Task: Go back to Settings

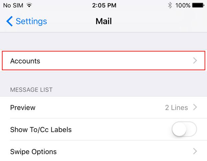Action: click(x=27, y=21)
